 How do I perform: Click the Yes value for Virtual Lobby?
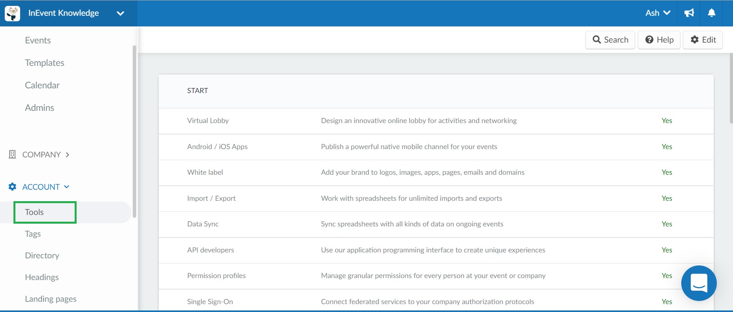[x=667, y=121]
